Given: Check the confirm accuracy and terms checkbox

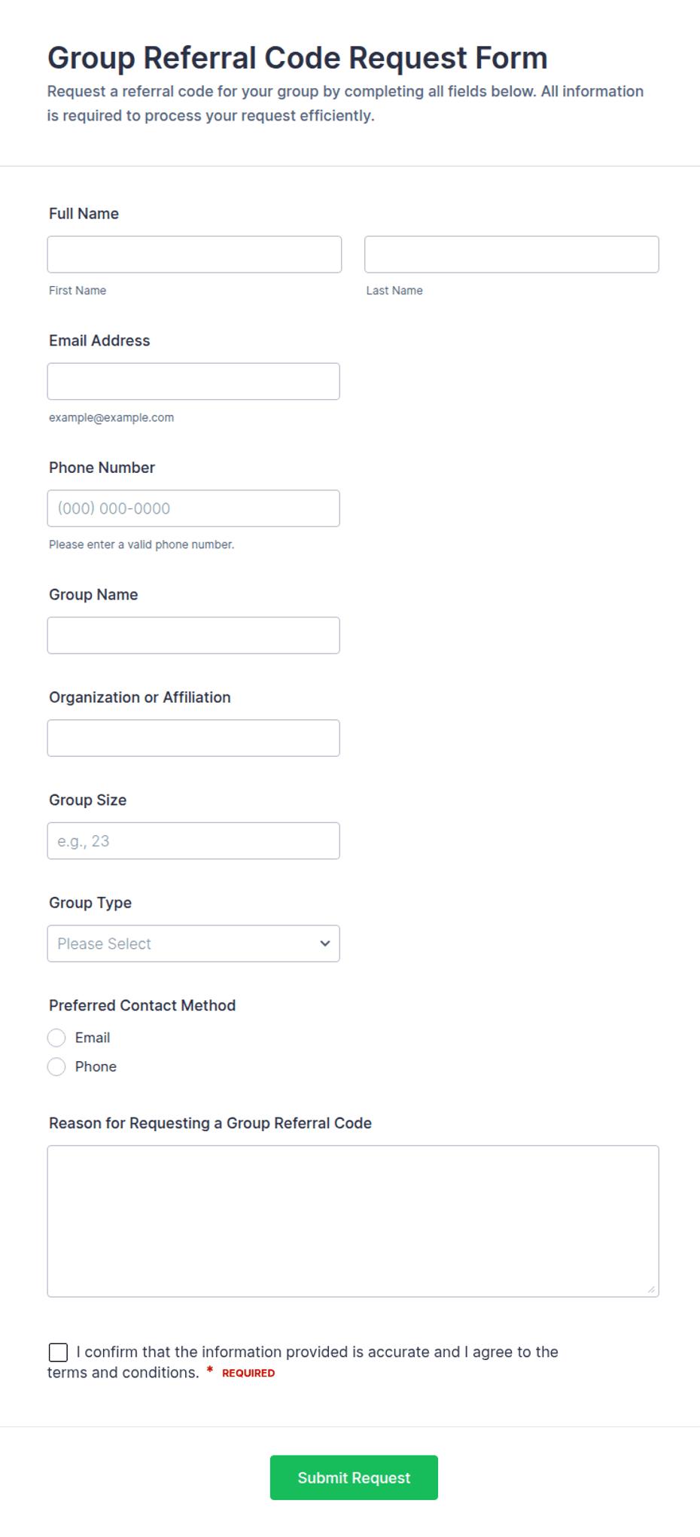Looking at the screenshot, I should tap(58, 1352).
